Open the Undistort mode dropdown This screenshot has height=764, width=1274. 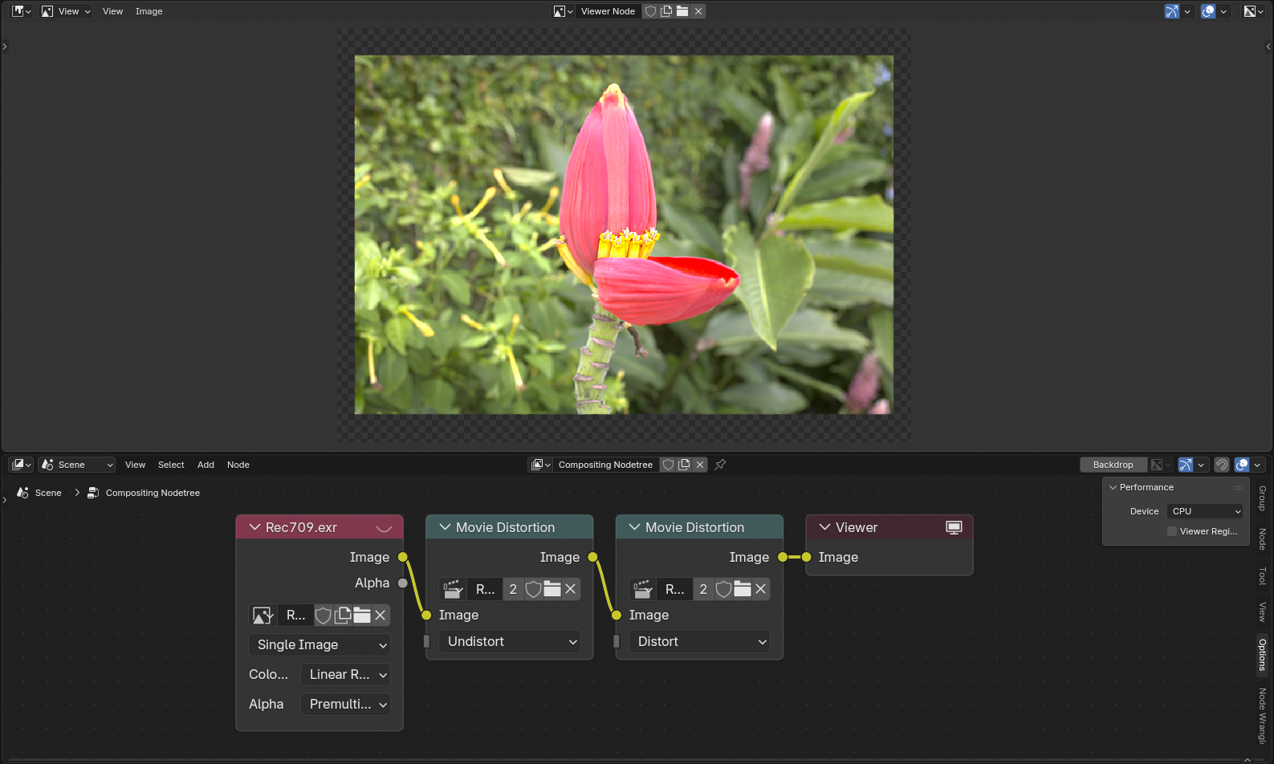coord(510,642)
